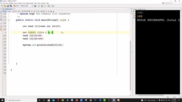Click the Clean and Build Project icon
The width and height of the screenshot is (182, 102).
(42, 6)
